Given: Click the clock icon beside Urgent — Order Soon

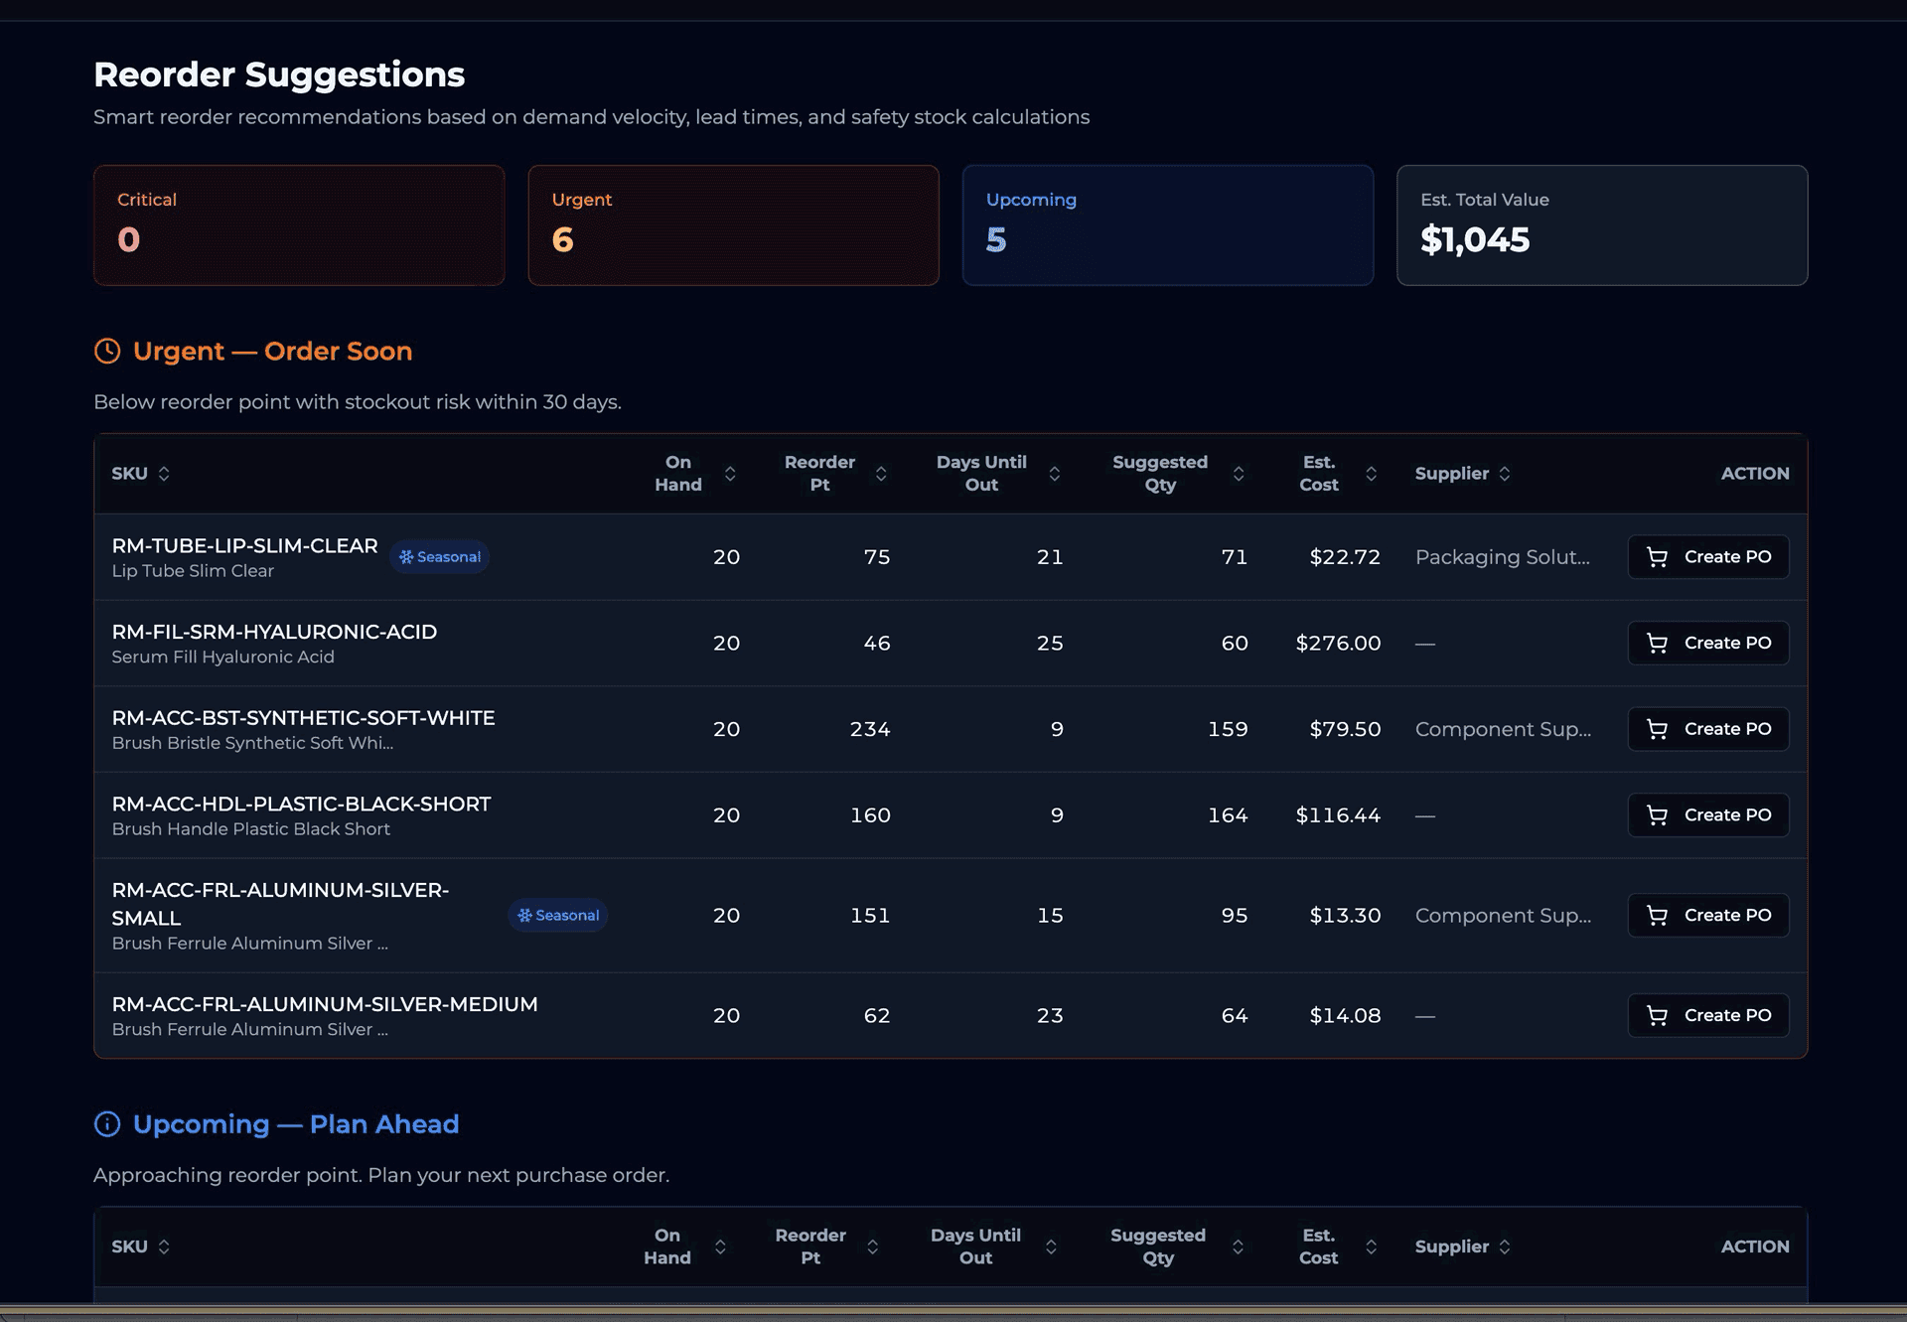Looking at the screenshot, I should pyautogui.click(x=107, y=351).
